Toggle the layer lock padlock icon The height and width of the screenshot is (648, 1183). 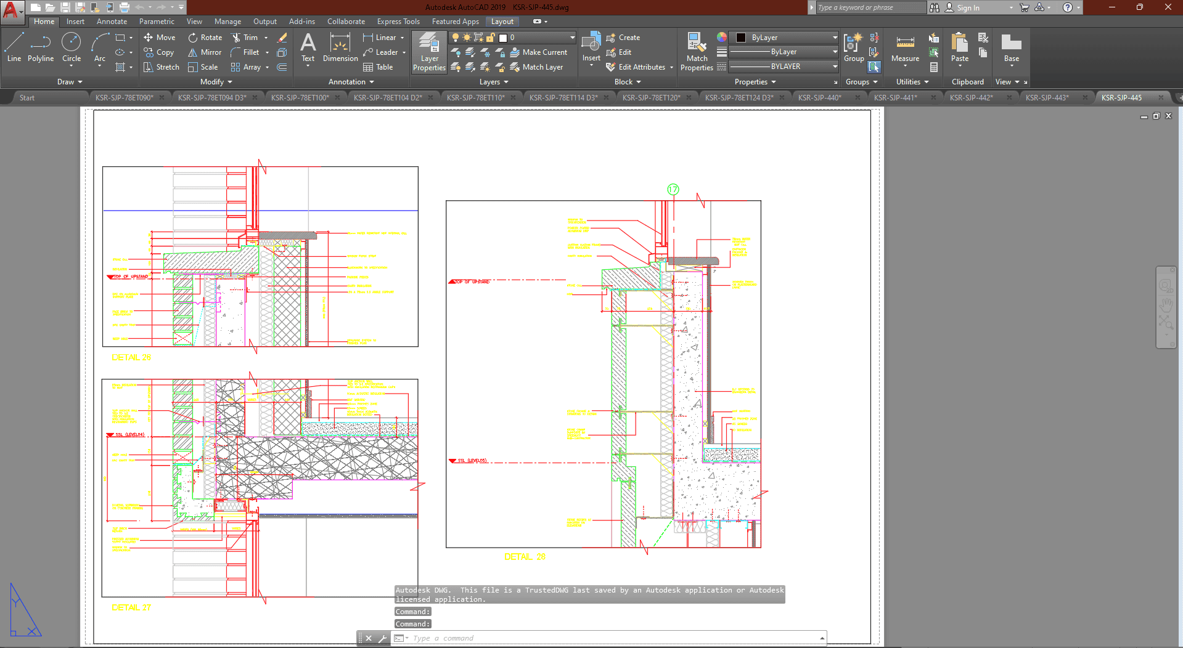tap(491, 38)
